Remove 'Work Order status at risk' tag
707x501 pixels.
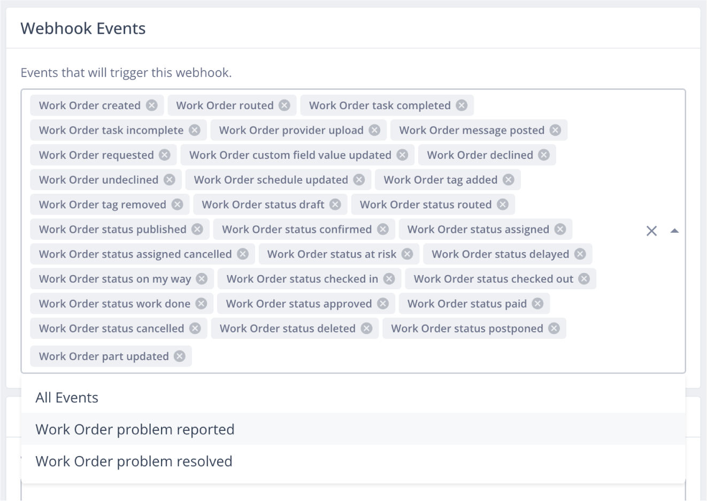click(408, 254)
